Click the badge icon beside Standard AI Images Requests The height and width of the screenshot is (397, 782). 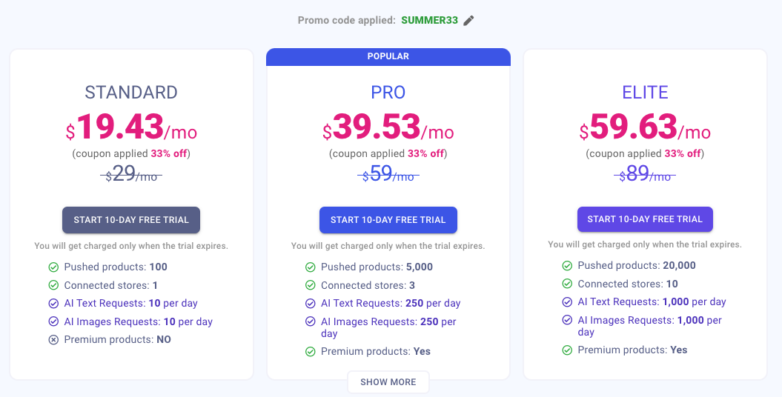tap(53, 322)
